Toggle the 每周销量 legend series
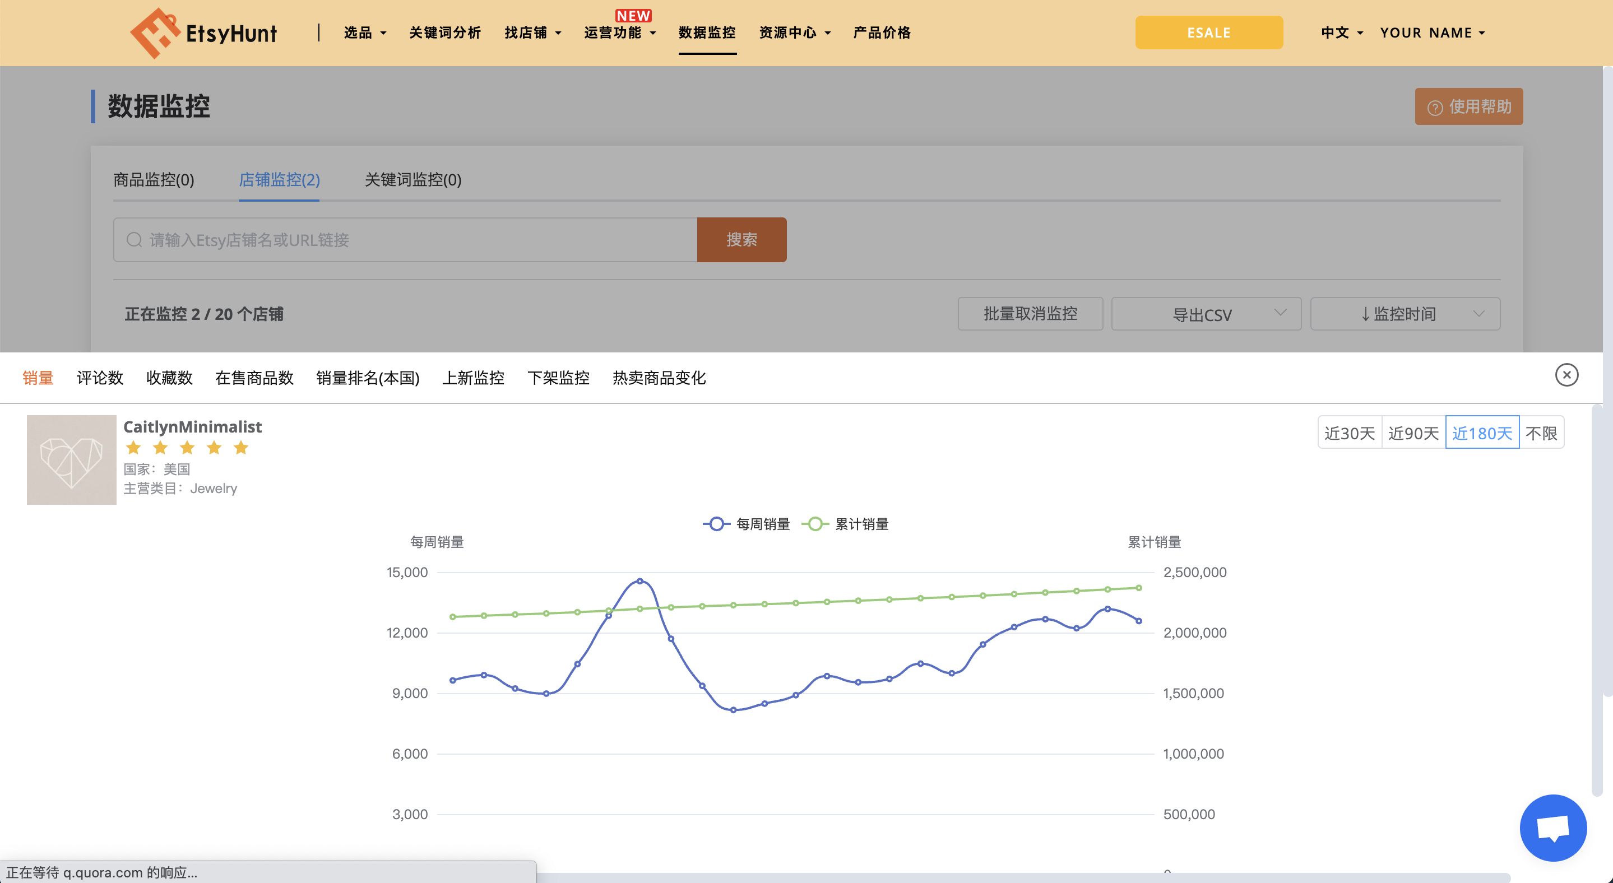The image size is (1613, 883). coord(747,524)
